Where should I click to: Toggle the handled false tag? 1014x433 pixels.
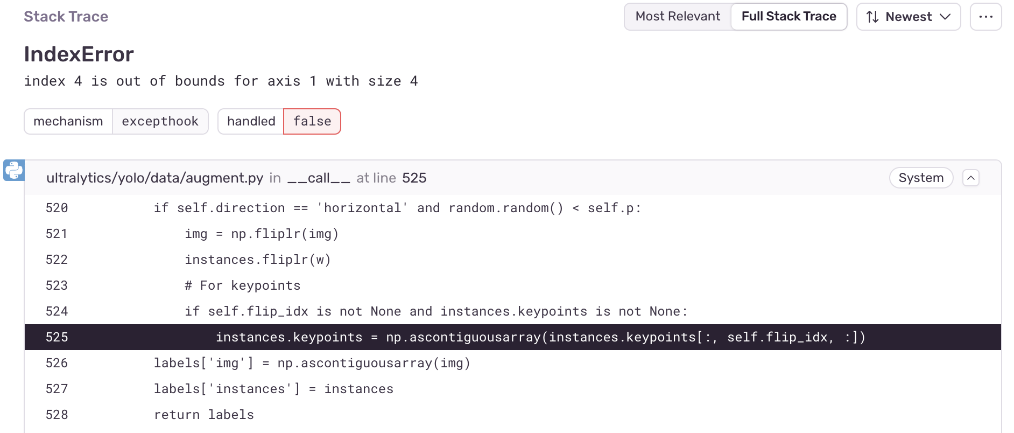click(312, 121)
